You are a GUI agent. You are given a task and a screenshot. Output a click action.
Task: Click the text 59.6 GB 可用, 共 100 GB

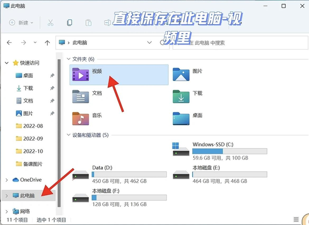click(x=220, y=158)
